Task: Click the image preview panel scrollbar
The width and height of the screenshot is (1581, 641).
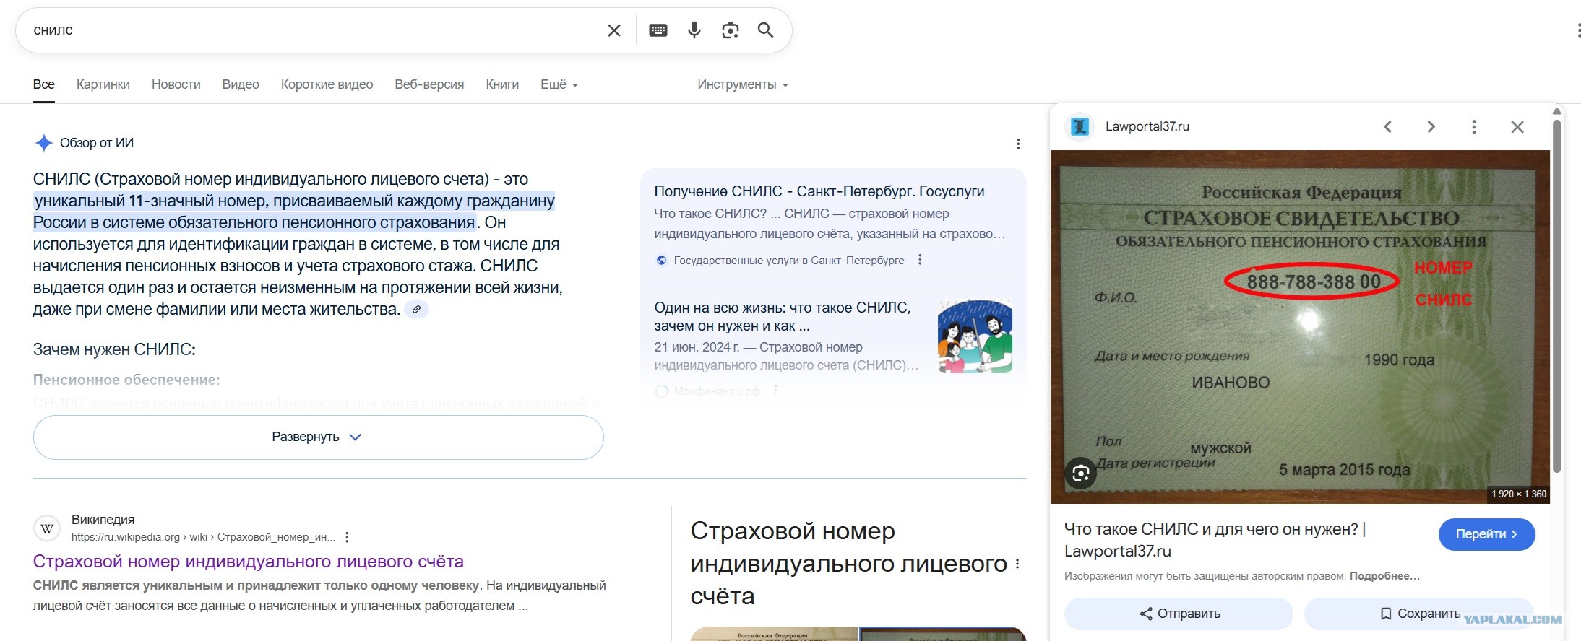Action: (x=1556, y=296)
